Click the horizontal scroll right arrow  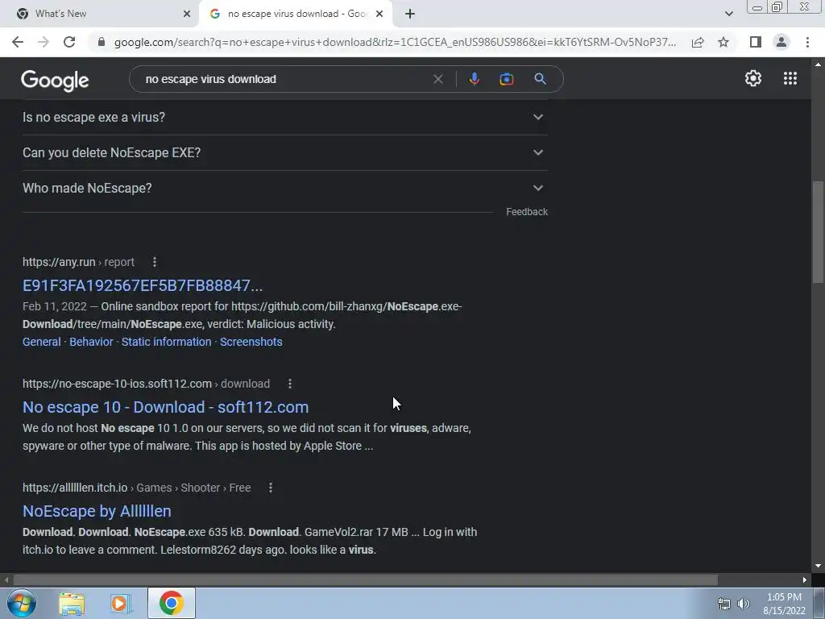[805, 580]
